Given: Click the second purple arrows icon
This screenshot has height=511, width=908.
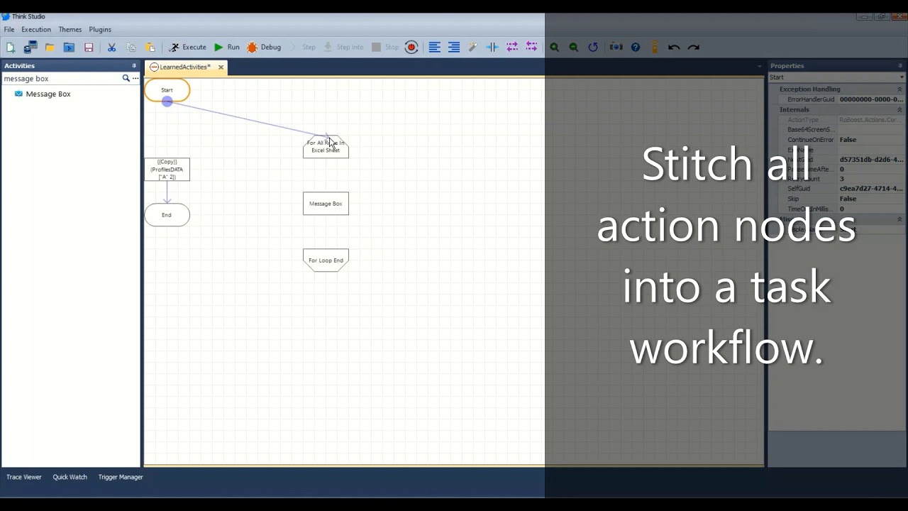Looking at the screenshot, I should (x=531, y=48).
